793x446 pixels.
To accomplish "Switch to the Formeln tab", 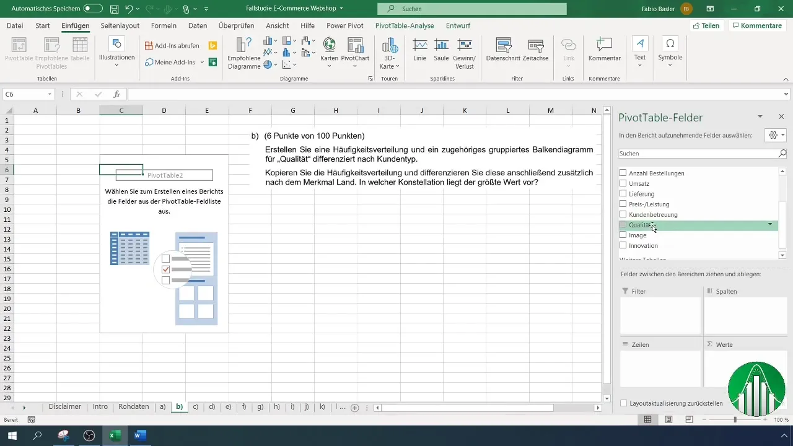I will pos(164,25).
